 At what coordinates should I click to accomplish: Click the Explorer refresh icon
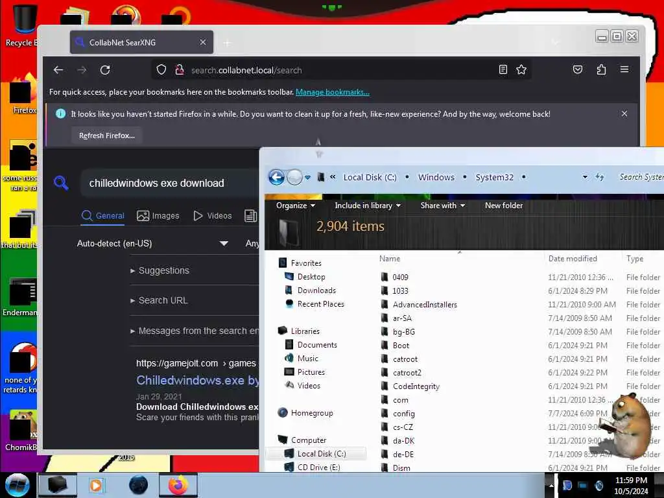click(599, 177)
